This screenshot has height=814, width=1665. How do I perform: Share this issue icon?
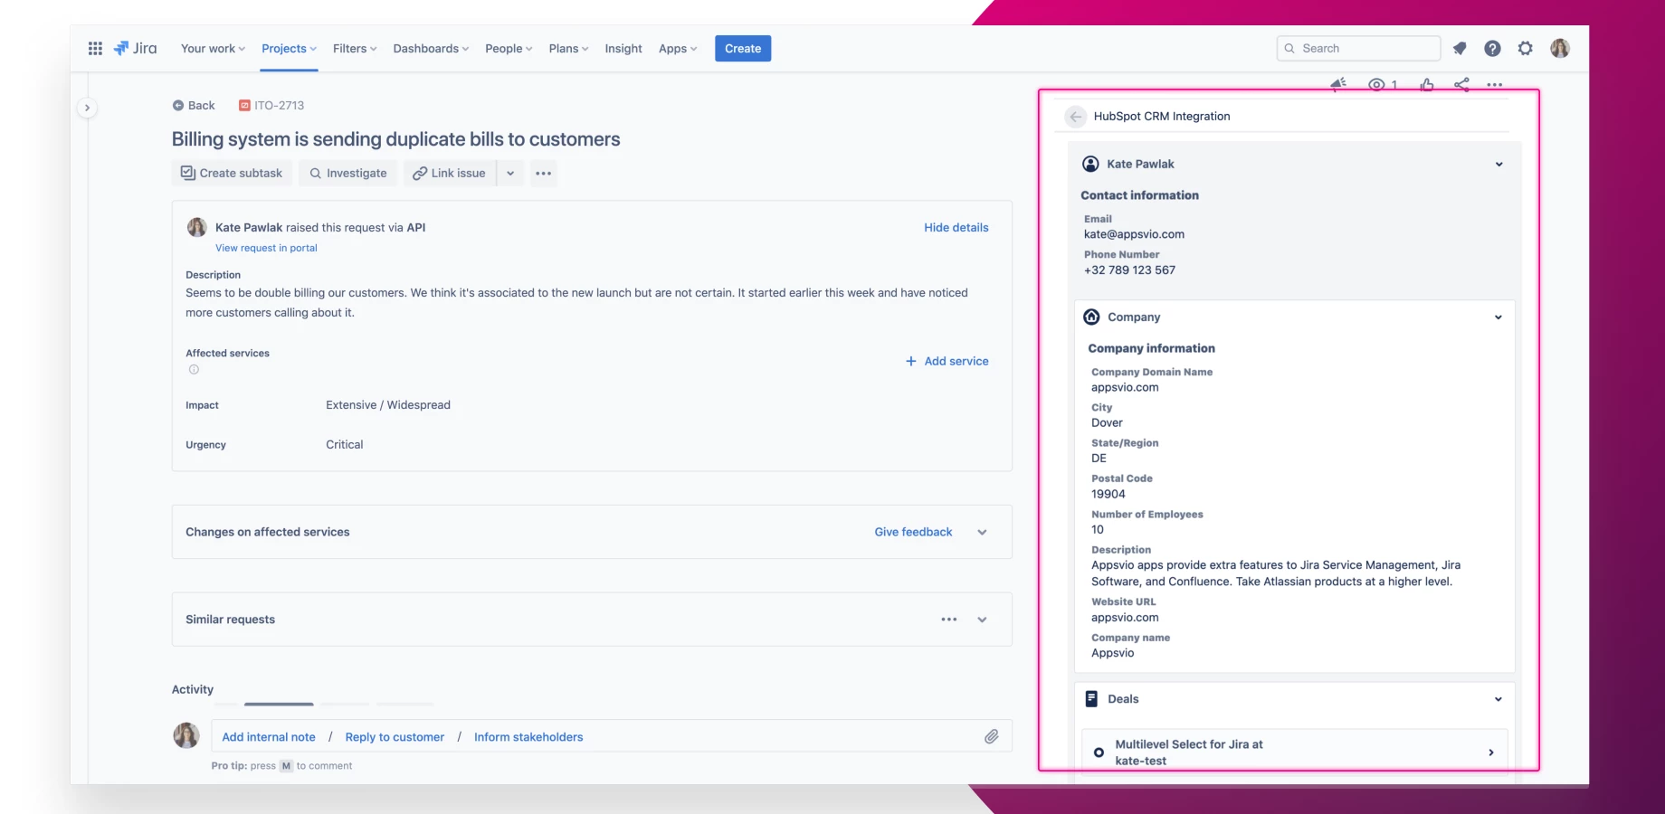click(x=1461, y=84)
